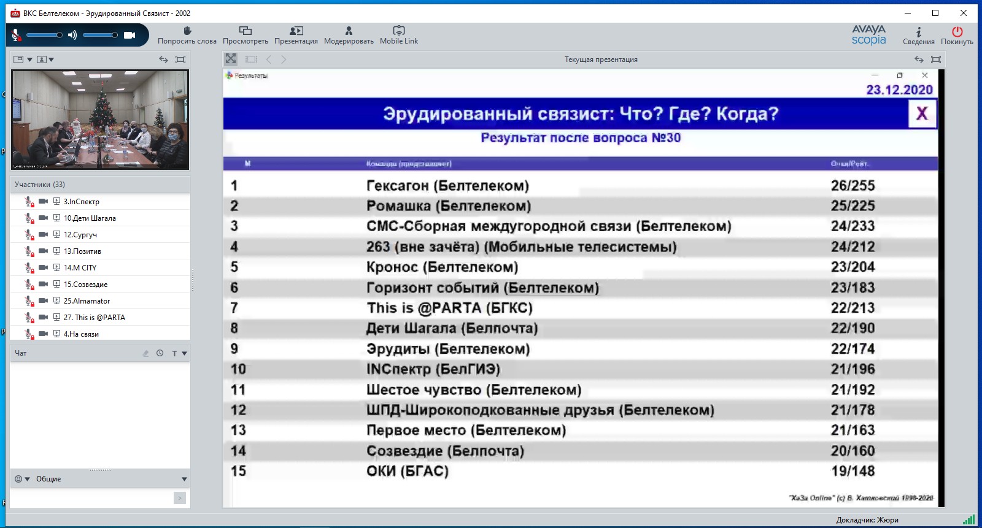
Task: Click camera icon of 13.Позитив
Action: point(43,251)
